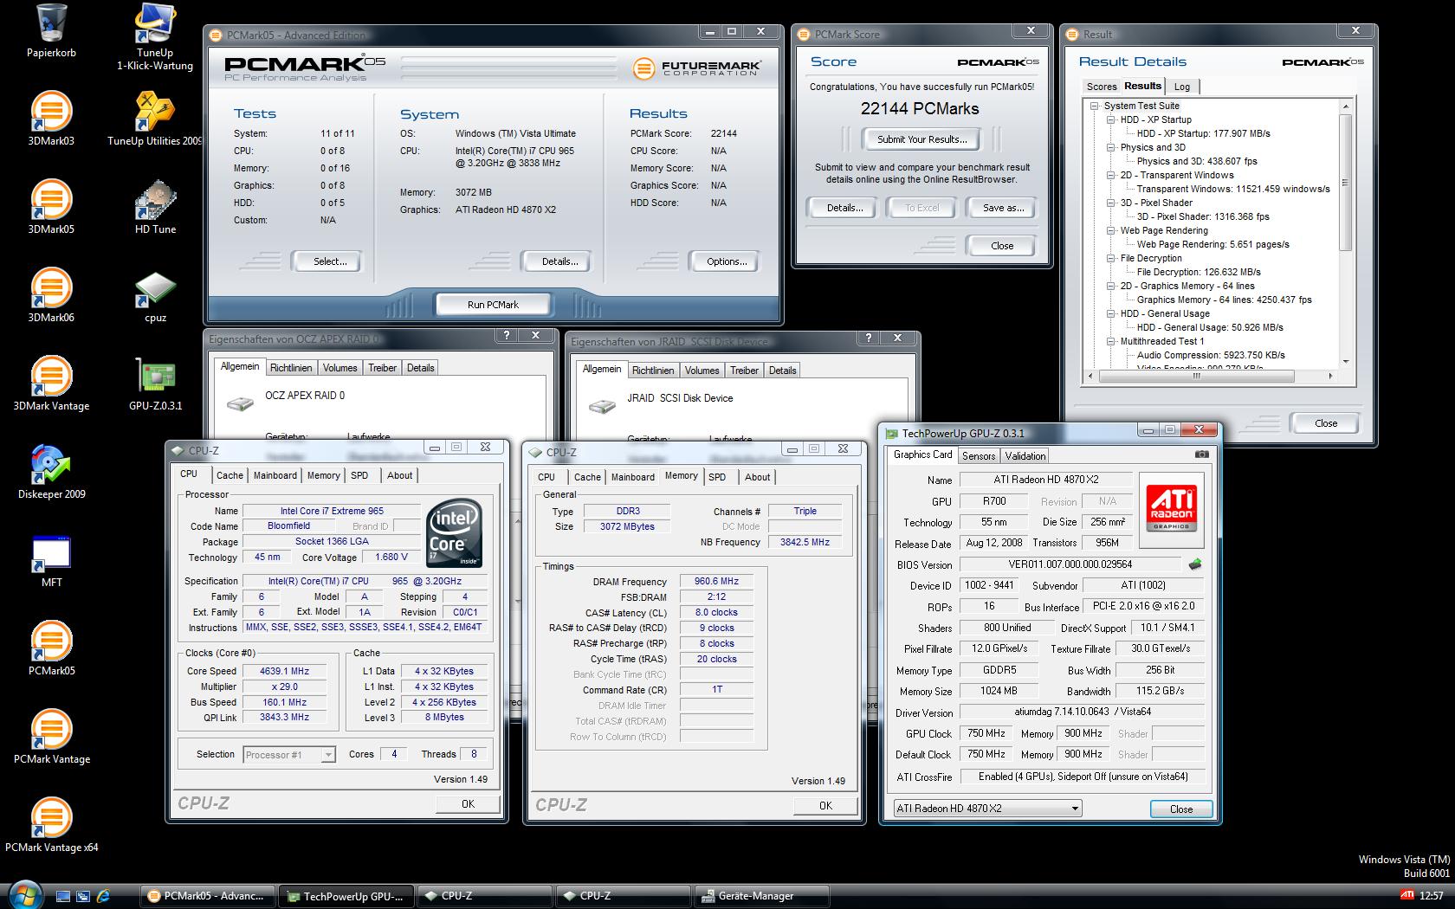Click the Core Speed 4639.1 MHz field
The width and height of the screenshot is (1455, 909).
(x=284, y=671)
